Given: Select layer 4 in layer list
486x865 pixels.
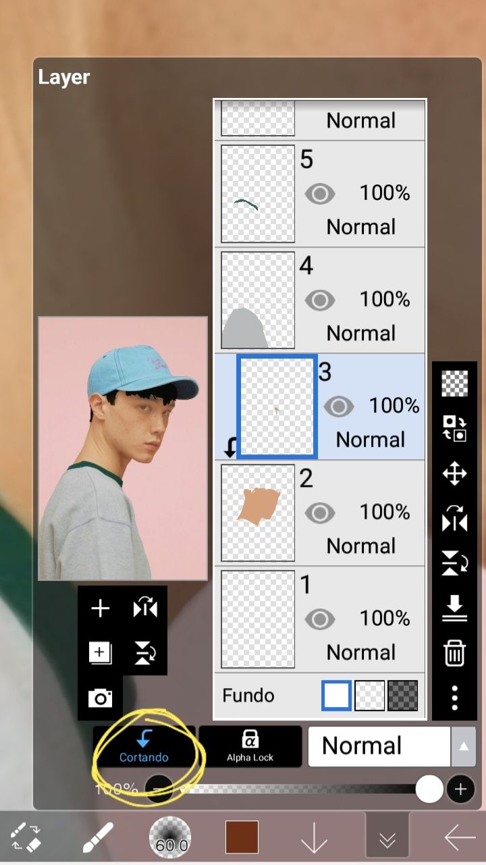Looking at the screenshot, I should [x=320, y=300].
